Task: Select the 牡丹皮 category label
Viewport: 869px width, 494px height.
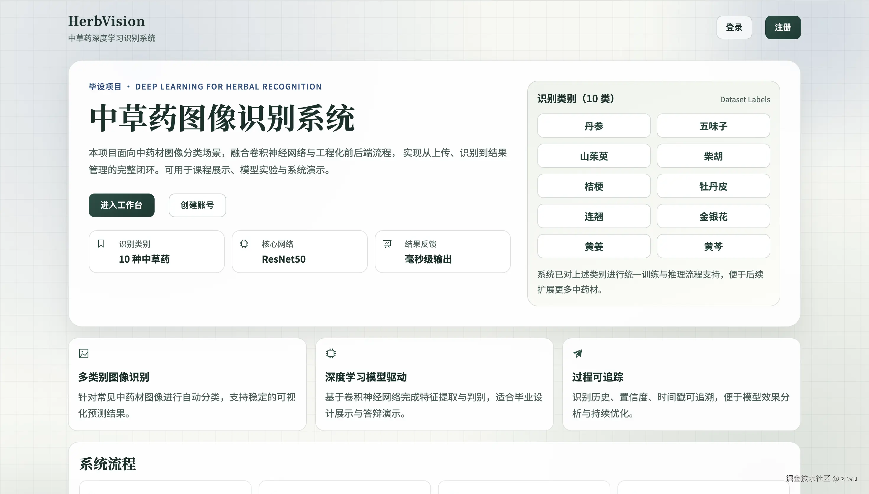Action: (713, 186)
